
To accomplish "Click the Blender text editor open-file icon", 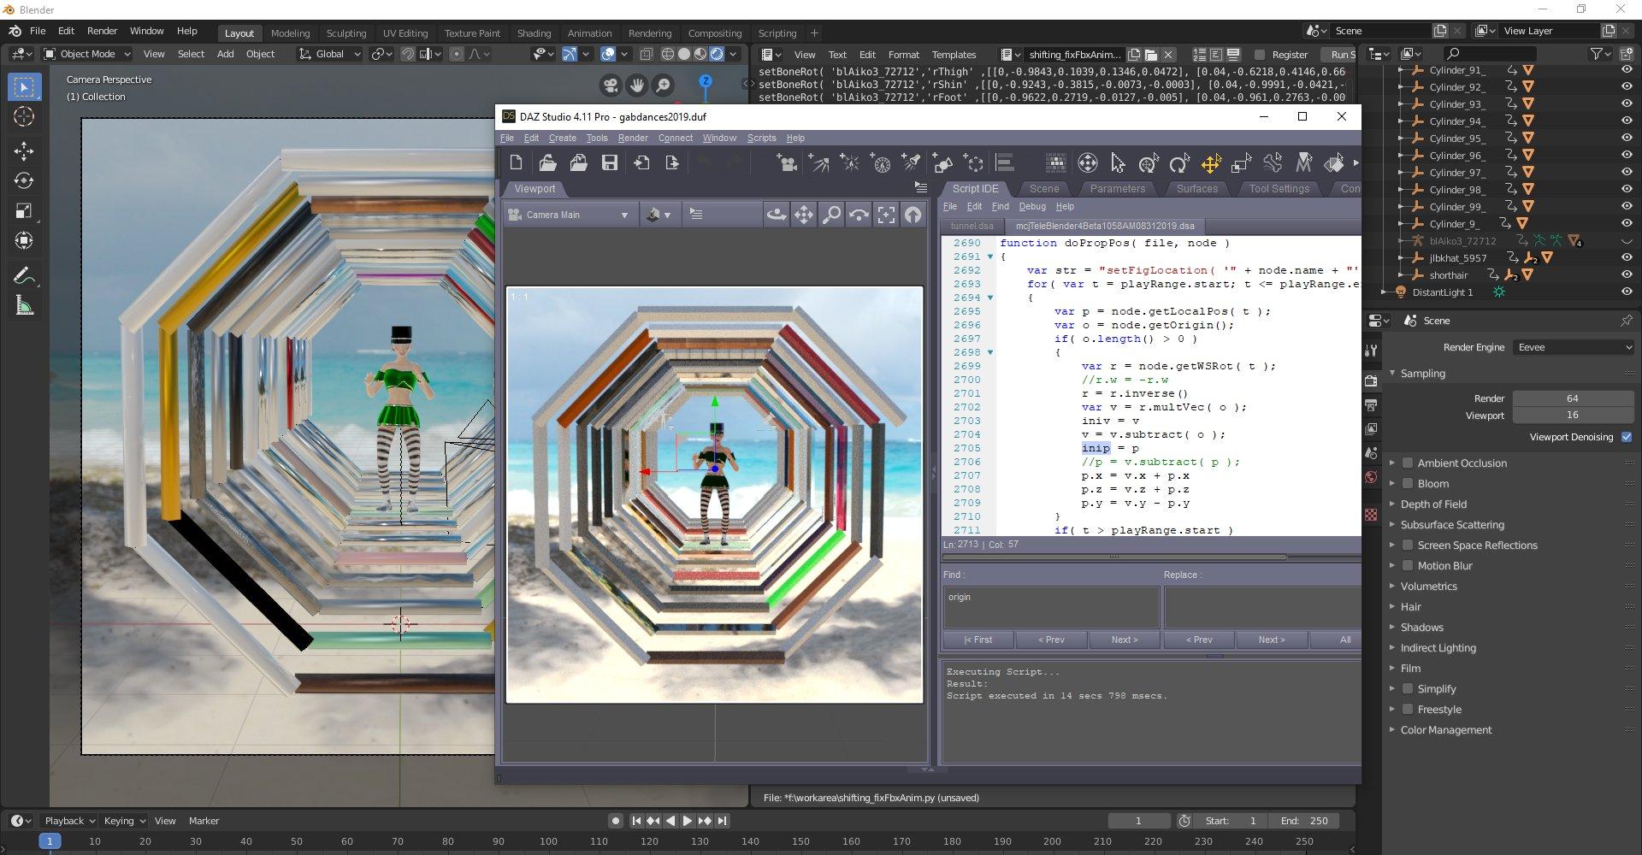I will [x=1151, y=54].
